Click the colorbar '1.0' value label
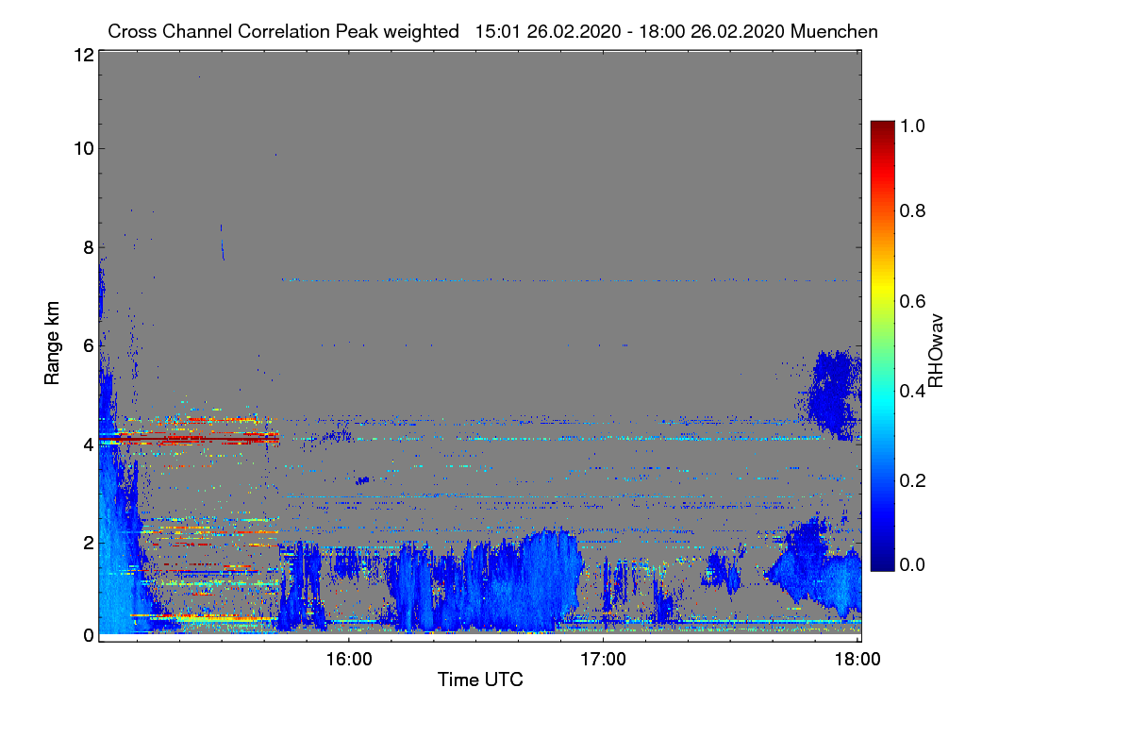The image size is (1132, 755). [913, 124]
